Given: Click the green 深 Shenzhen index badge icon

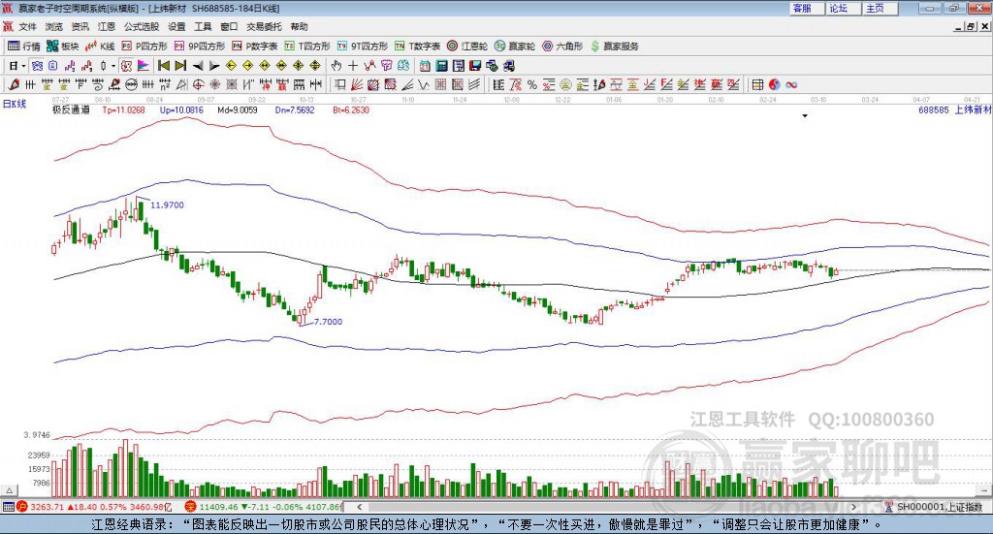Looking at the screenshot, I should (x=190, y=506).
